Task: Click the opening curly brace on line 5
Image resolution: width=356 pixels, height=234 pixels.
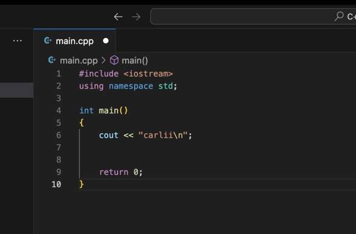Action: pyautogui.click(x=81, y=123)
